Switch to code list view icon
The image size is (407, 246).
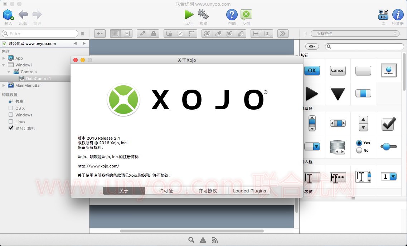(x=127, y=34)
